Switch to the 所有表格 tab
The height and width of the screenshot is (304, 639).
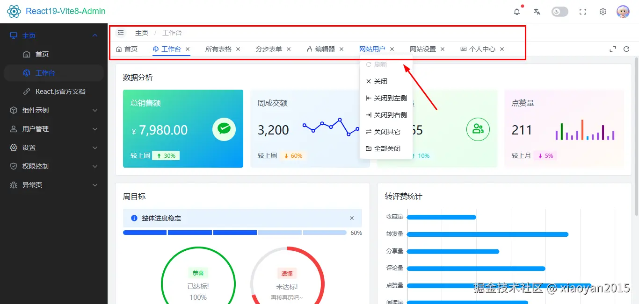[218, 49]
